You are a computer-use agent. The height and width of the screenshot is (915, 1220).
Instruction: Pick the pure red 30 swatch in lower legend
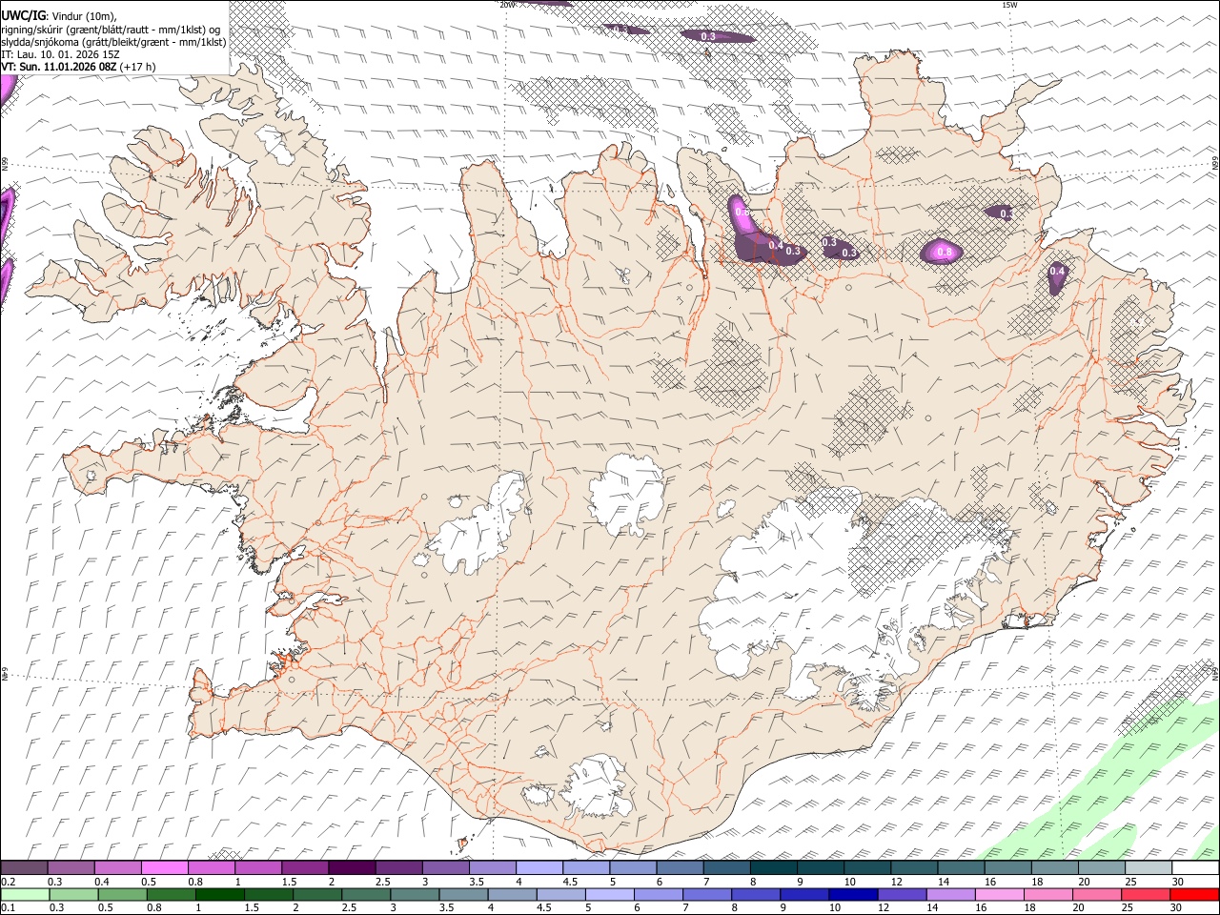pos(1193,894)
